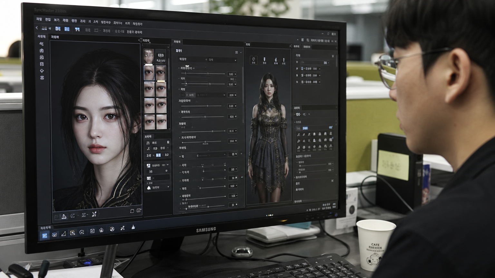Click the options icon at center panel top right

[237, 52]
